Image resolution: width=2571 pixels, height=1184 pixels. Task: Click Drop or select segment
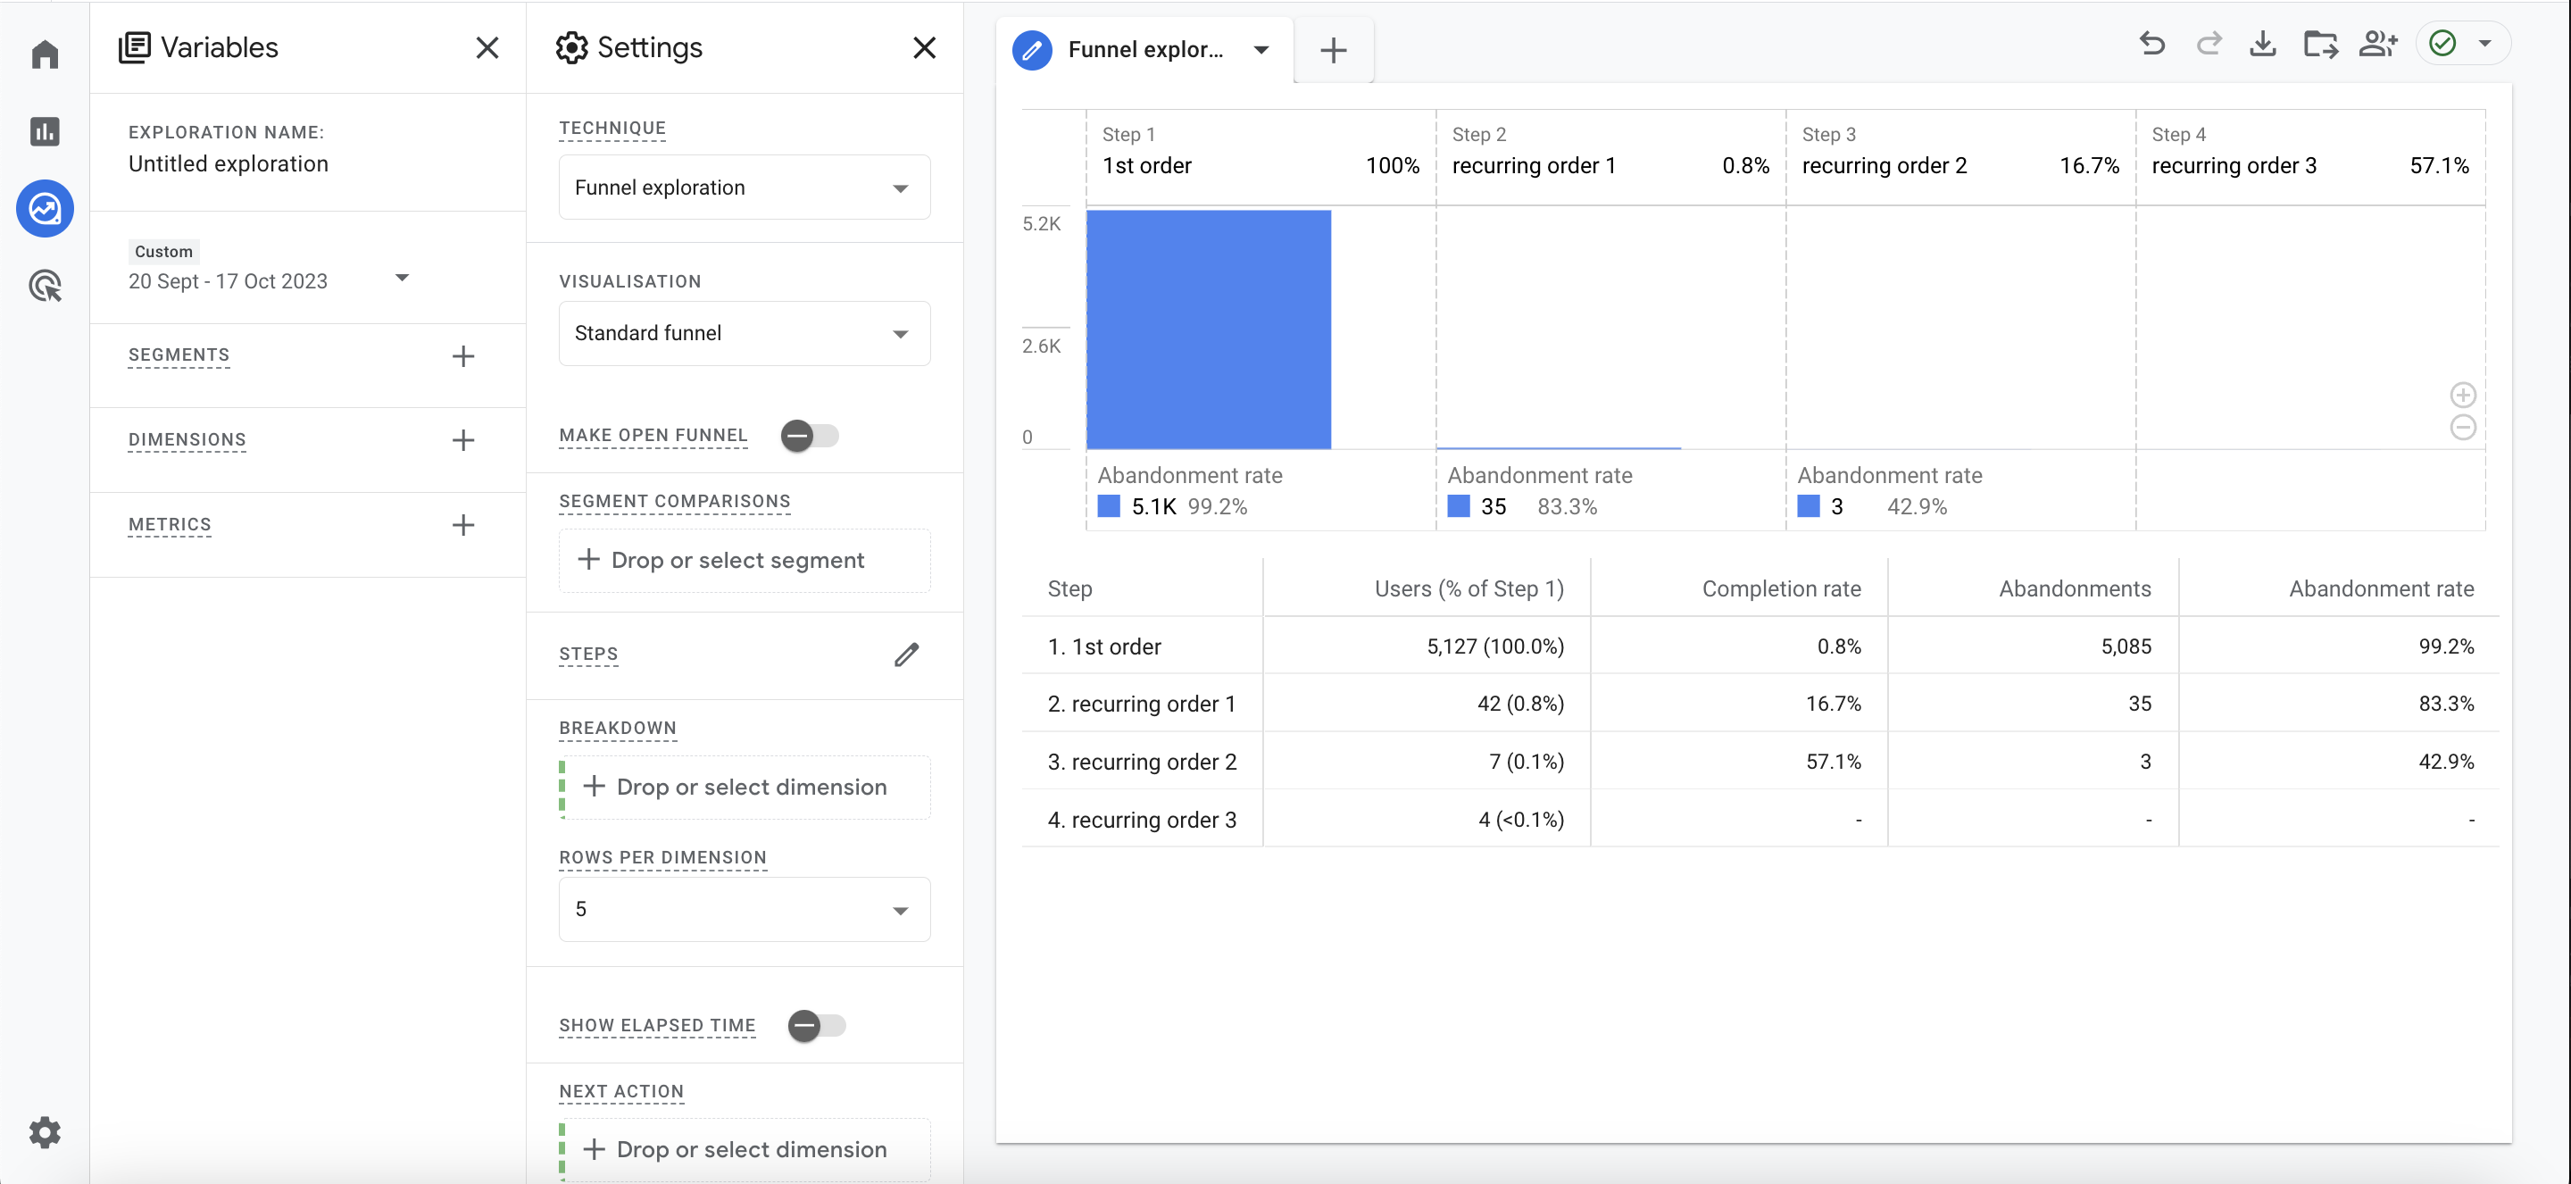click(745, 560)
